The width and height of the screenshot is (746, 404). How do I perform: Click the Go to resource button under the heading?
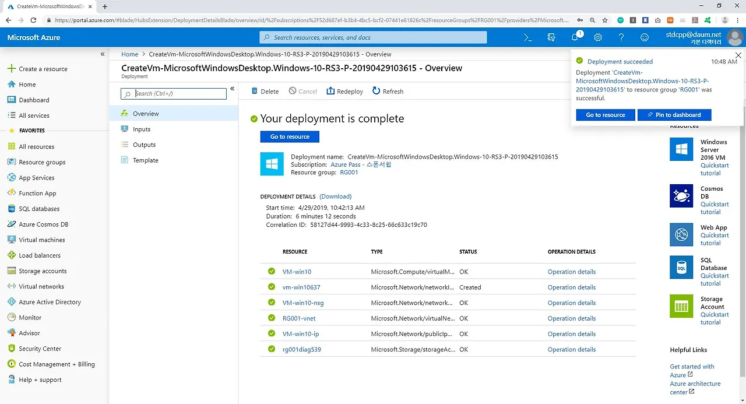click(x=290, y=136)
